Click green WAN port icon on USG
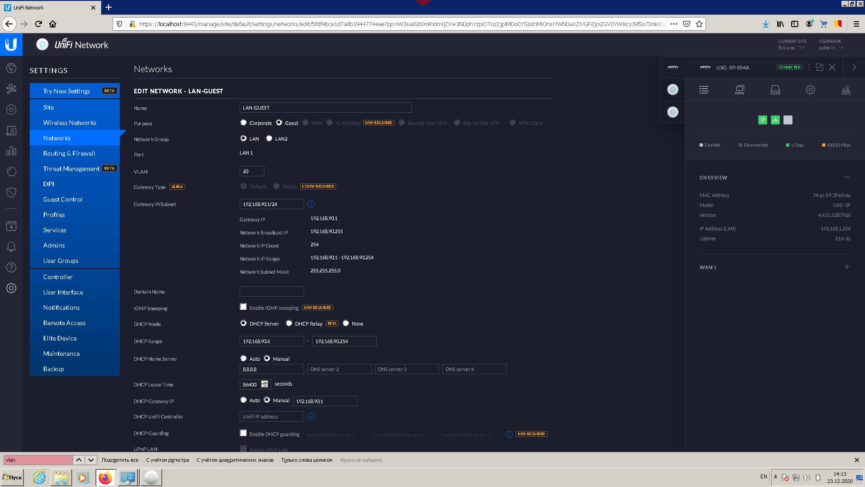 click(x=762, y=120)
